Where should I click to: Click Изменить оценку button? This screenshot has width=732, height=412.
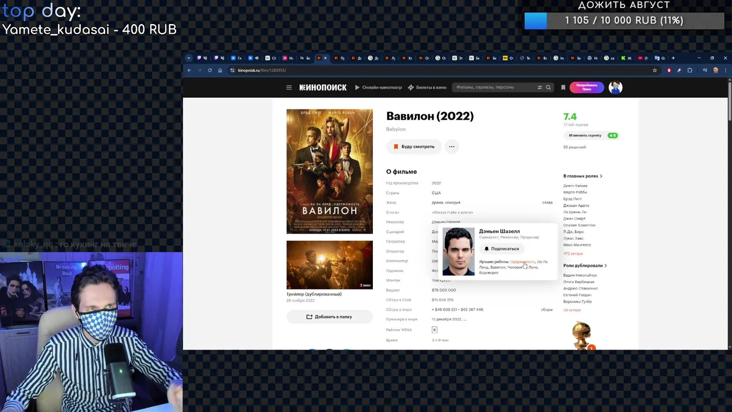click(x=591, y=136)
